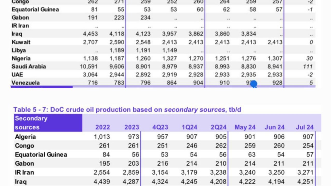Viewport: 331px width, 186px height.
Task: Click the 'Secondary sources' header cell
Action: pyautogui.click(x=48, y=123)
